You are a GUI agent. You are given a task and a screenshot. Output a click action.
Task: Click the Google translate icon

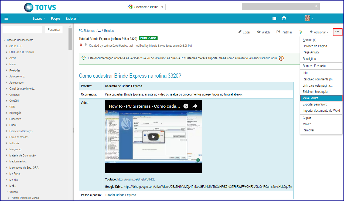coord(131,7)
